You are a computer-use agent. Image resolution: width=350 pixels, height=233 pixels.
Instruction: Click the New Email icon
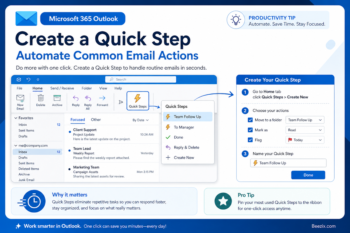[x=20, y=98]
